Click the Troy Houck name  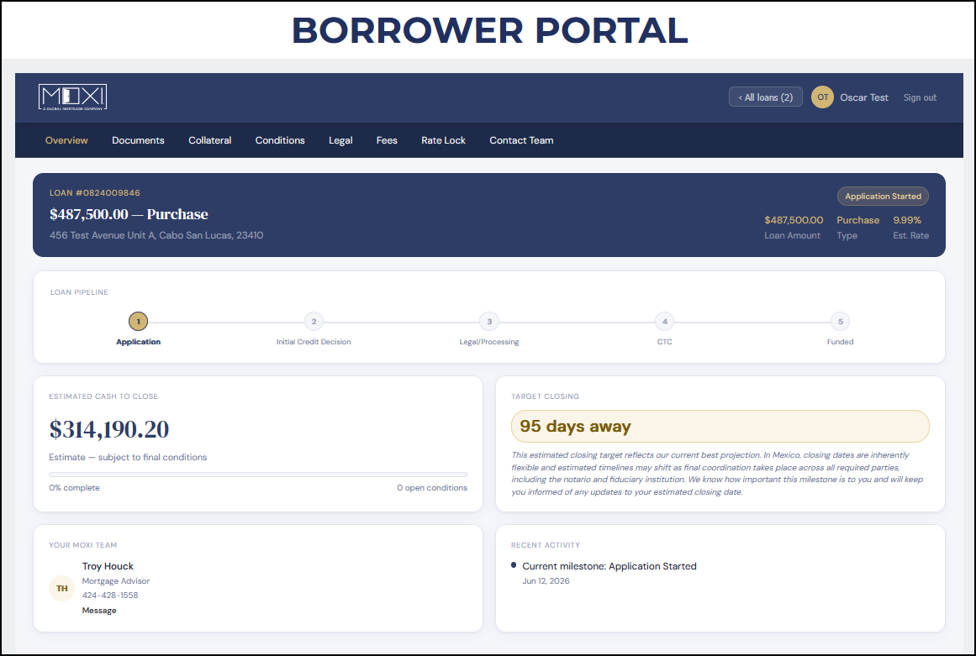click(108, 566)
